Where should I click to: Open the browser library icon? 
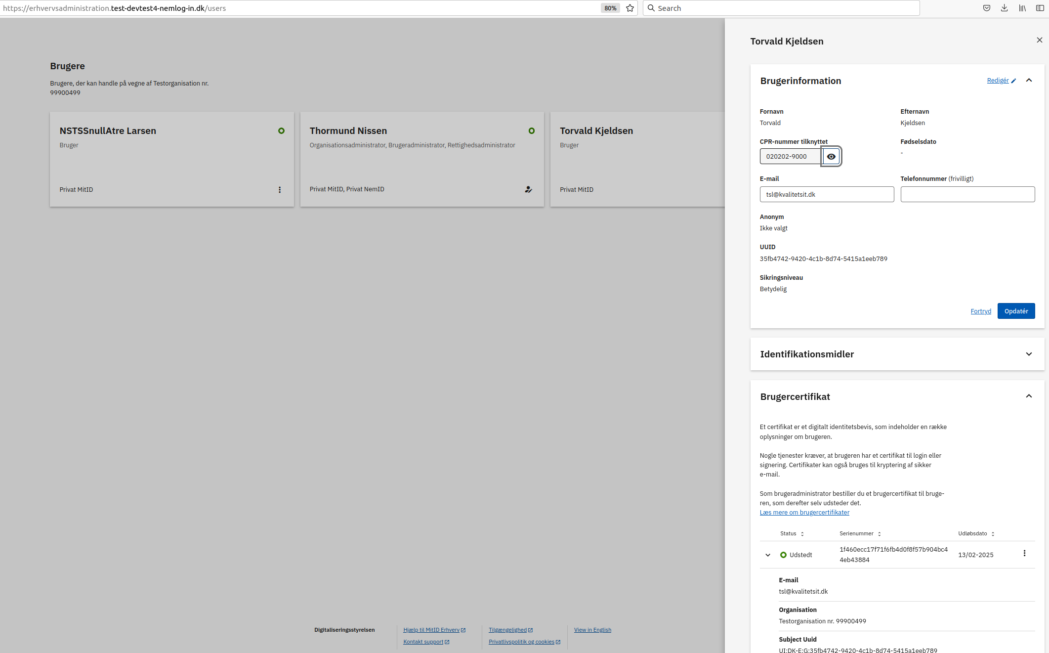(1022, 8)
